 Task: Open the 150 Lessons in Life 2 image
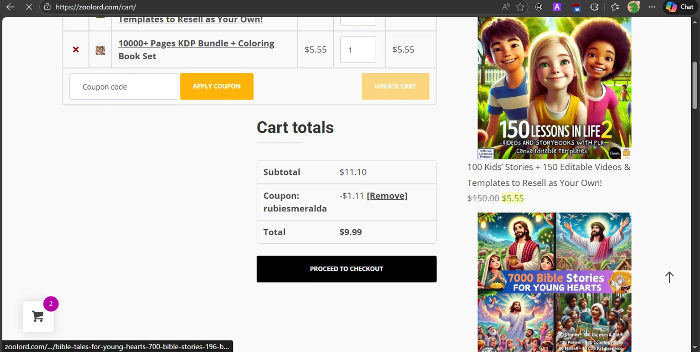tap(554, 88)
